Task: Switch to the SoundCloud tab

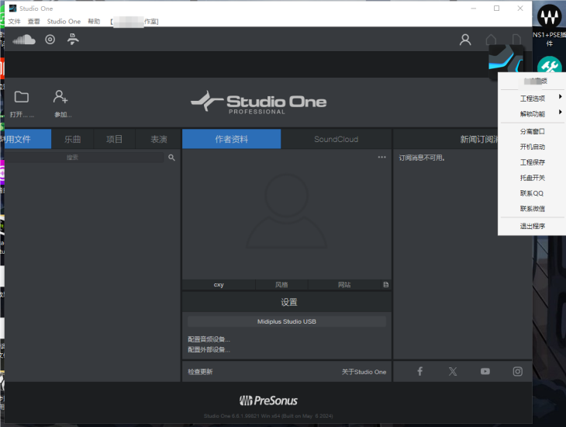Action: click(x=336, y=139)
